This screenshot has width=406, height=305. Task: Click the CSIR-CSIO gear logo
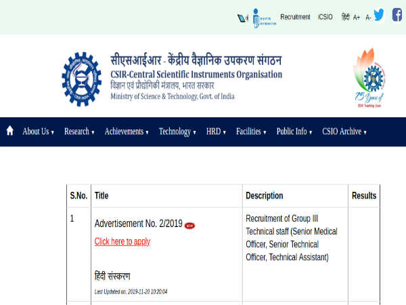click(x=81, y=79)
